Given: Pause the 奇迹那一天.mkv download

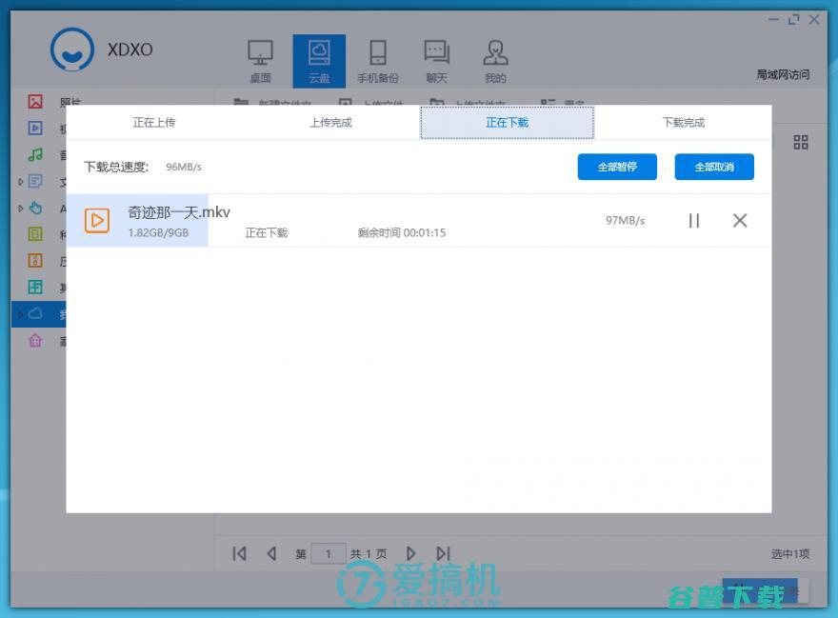Looking at the screenshot, I should tap(694, 220).
